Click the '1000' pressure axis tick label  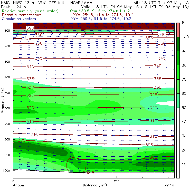pos(6,170)
